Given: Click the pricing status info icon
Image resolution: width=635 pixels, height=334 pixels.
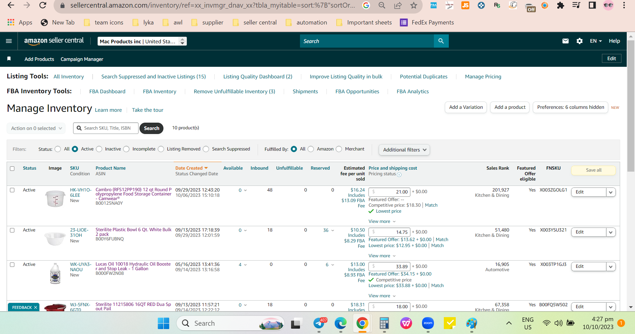Looking at the screenshot, I should 399,175.
